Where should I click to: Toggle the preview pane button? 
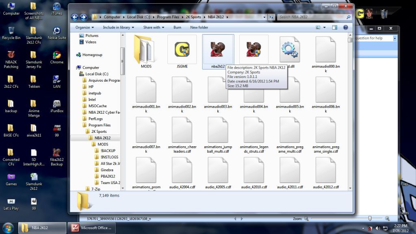point(335,27)
